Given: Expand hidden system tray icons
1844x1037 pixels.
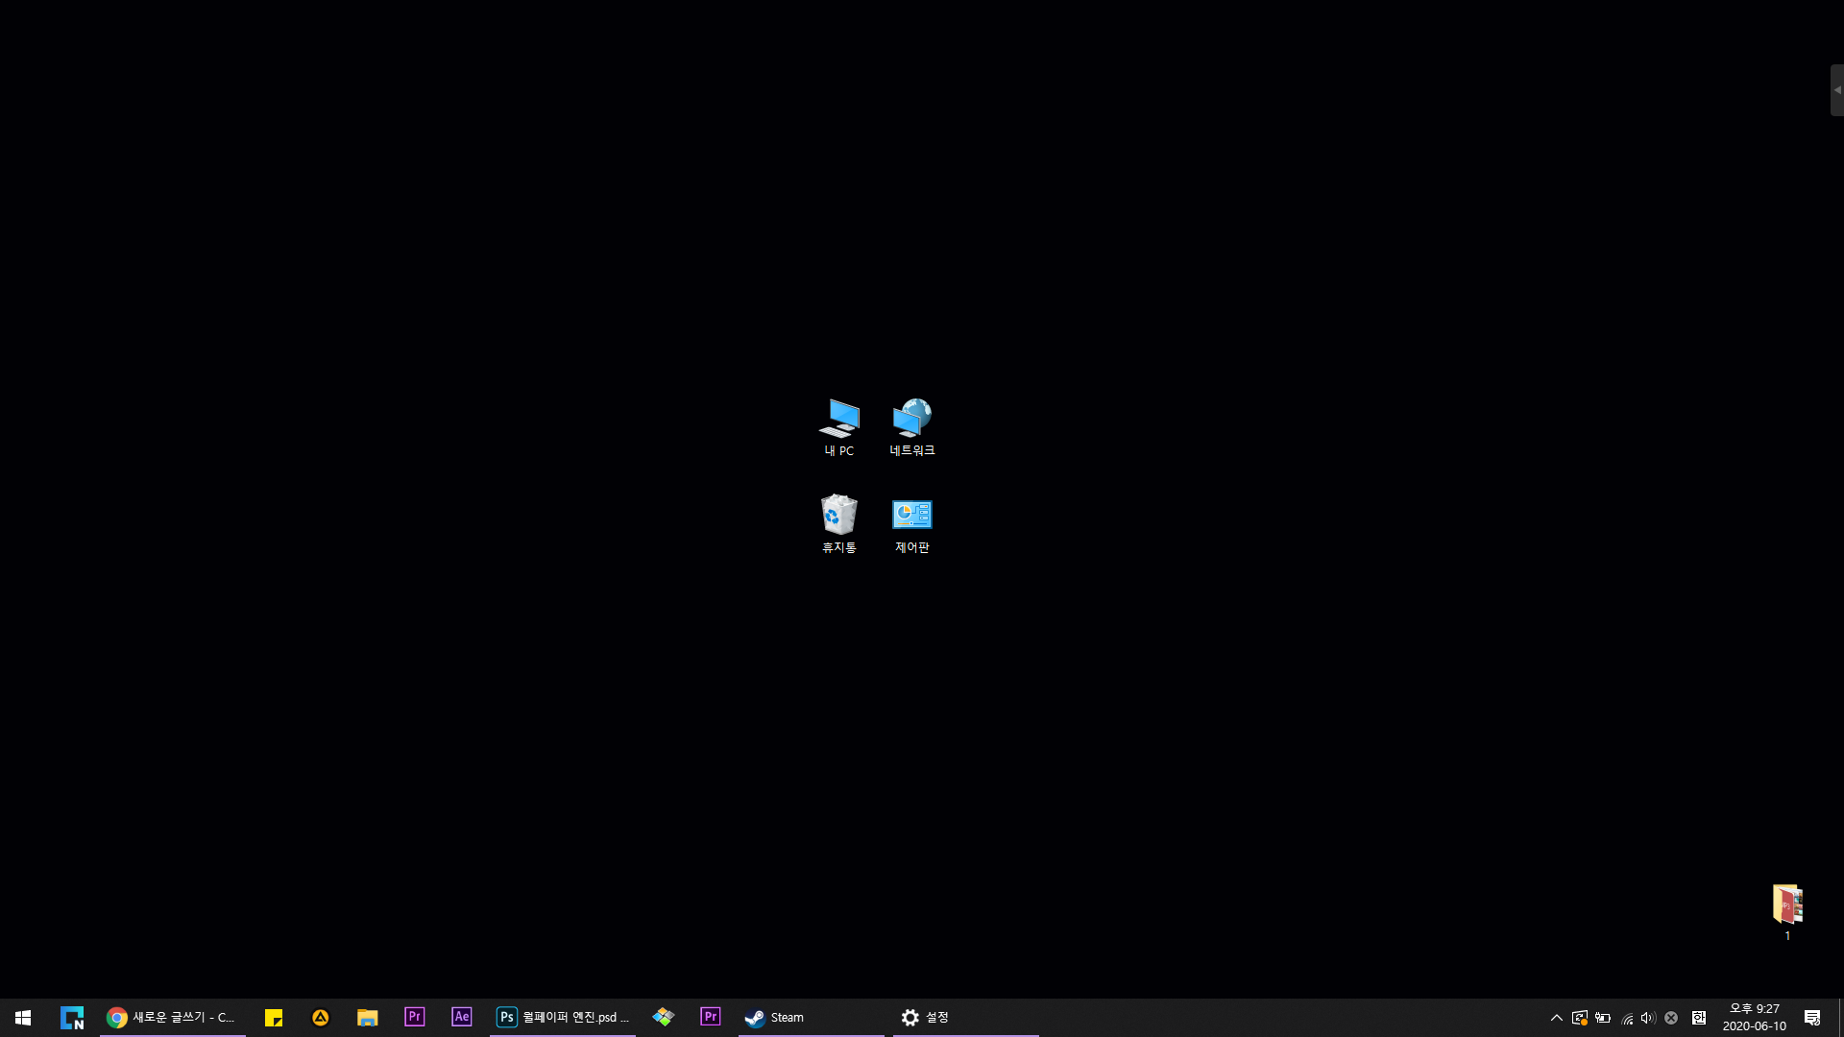Looking at the screenshot, I should tap(1557, 1018).
